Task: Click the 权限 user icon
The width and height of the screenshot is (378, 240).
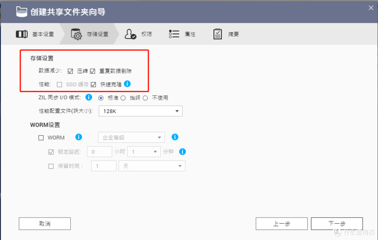Action: pyautogui.click(x=131, y=34)
